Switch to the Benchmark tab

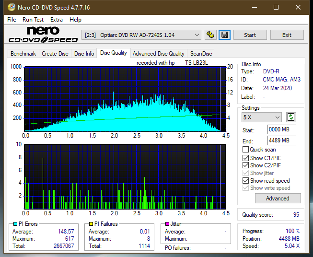point(23,54)
